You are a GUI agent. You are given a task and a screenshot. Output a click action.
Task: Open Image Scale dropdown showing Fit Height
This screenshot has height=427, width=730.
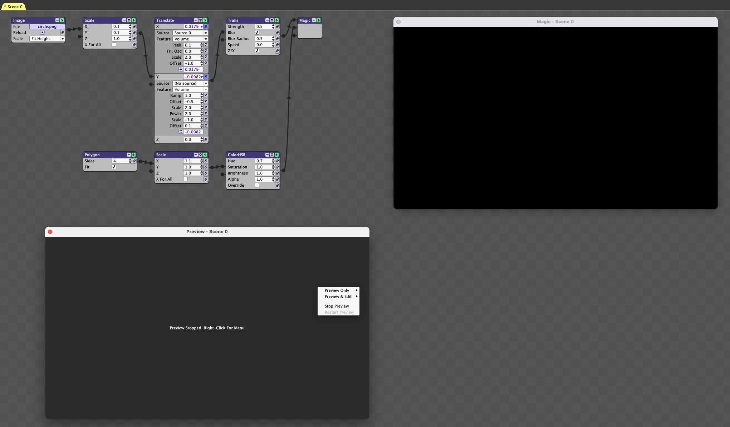point(47,39)
